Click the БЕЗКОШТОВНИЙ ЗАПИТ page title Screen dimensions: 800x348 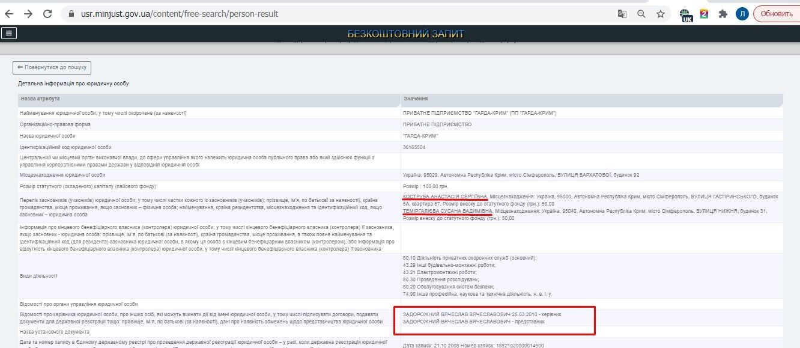pos(405,34)
